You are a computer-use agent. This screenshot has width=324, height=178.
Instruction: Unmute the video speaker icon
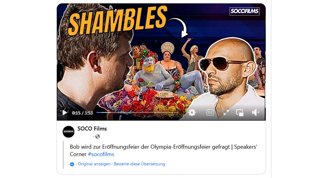coord(255,113)
